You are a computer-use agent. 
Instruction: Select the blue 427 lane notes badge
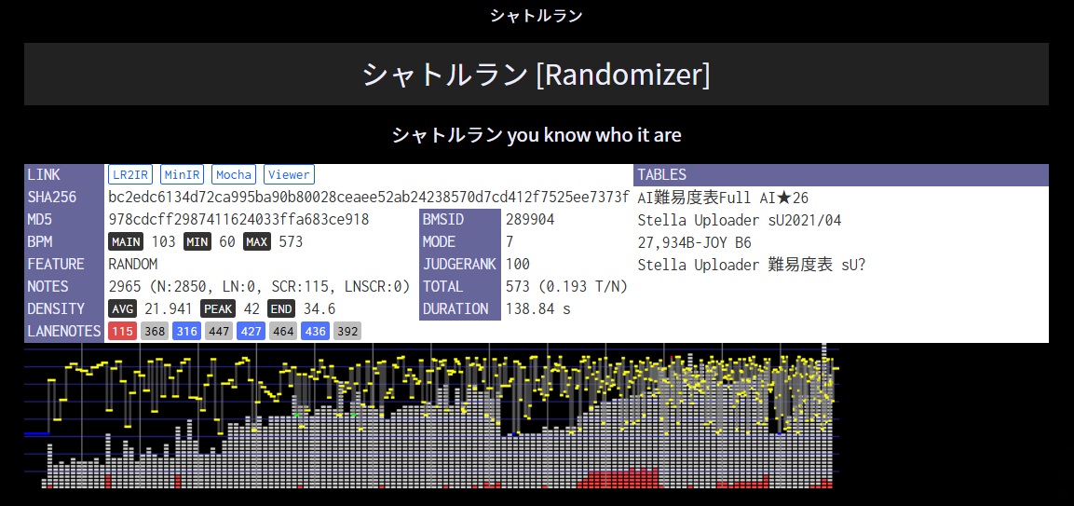(251, 331)
